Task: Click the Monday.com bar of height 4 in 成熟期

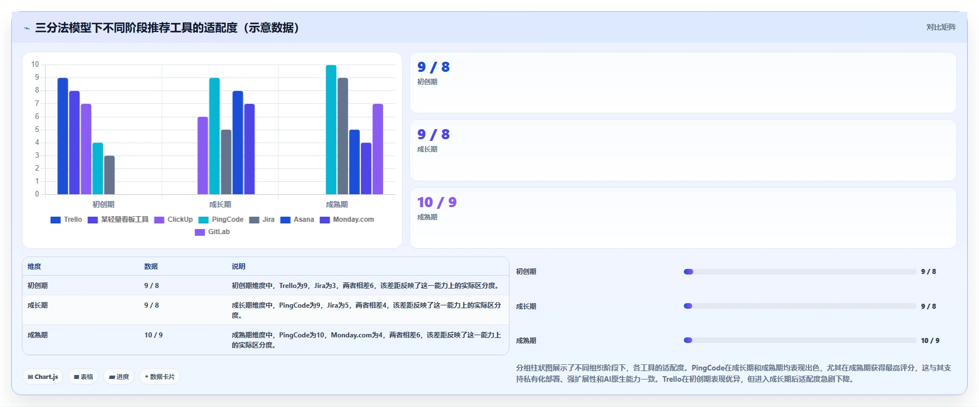Action: click(366, 168)
